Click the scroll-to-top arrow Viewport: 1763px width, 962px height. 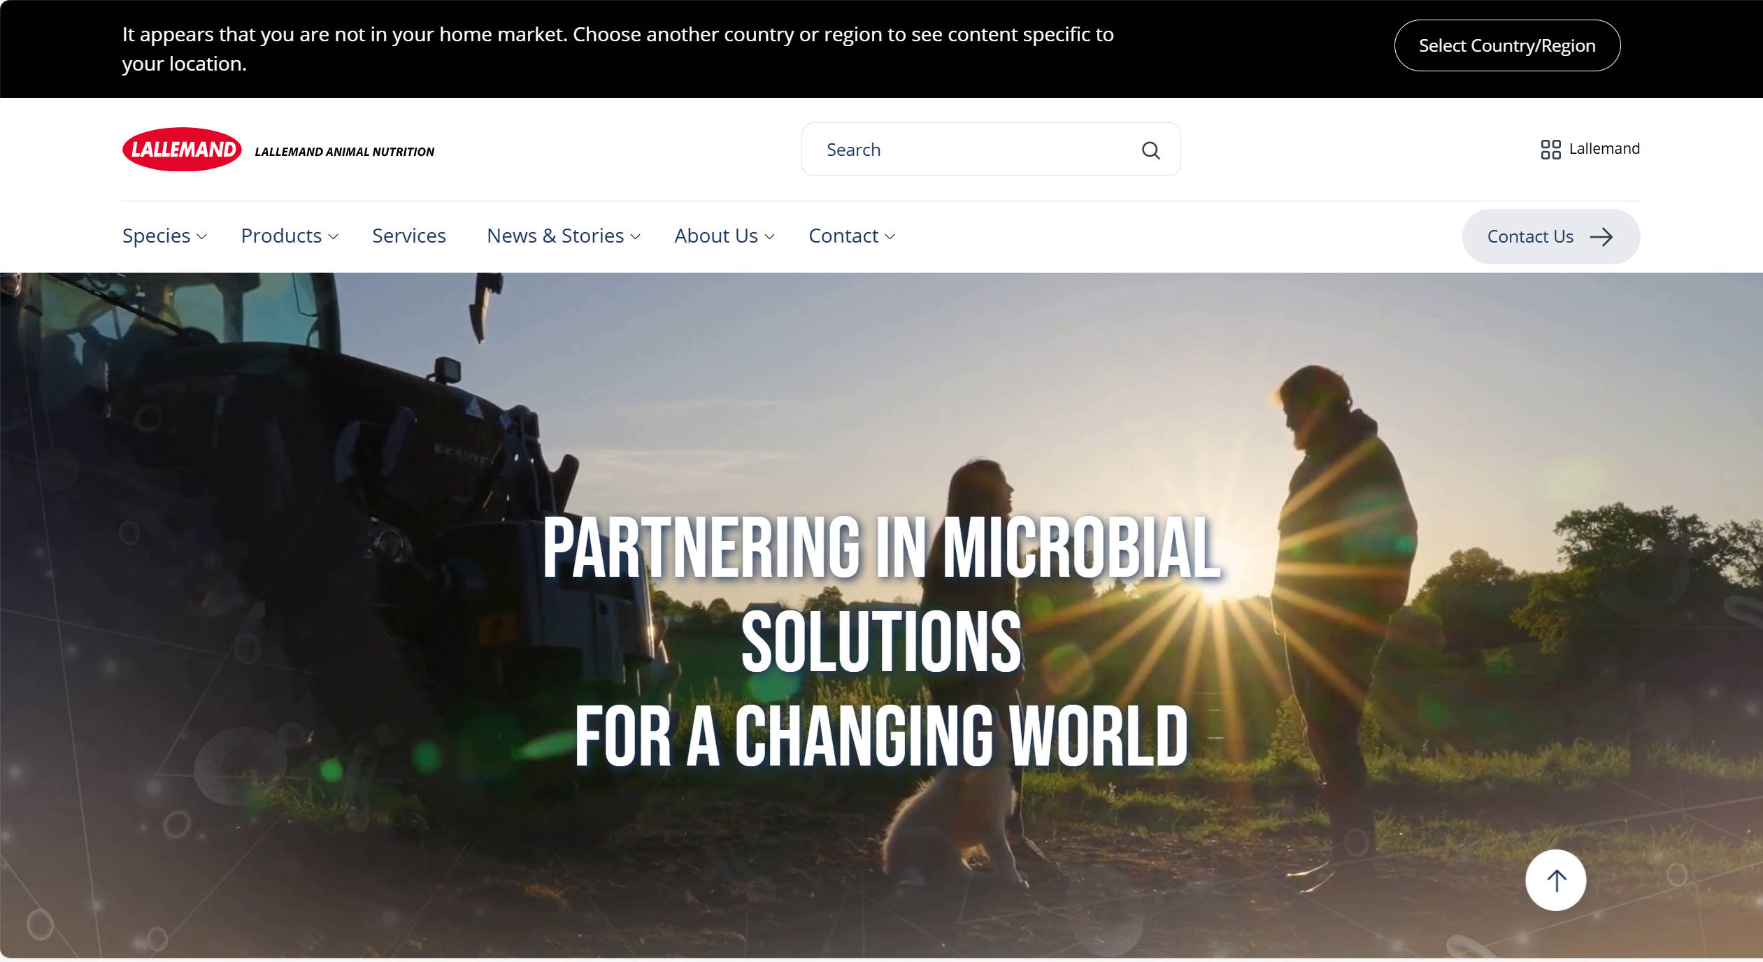point(1555,880)
